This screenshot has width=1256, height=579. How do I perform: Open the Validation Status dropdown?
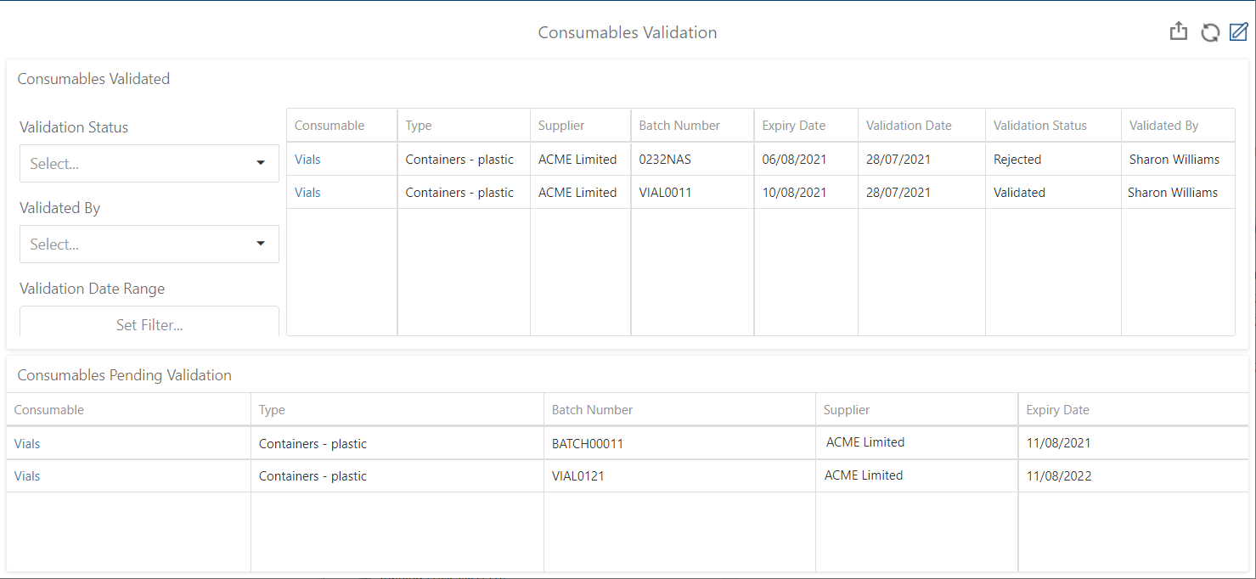coord(149,163)
